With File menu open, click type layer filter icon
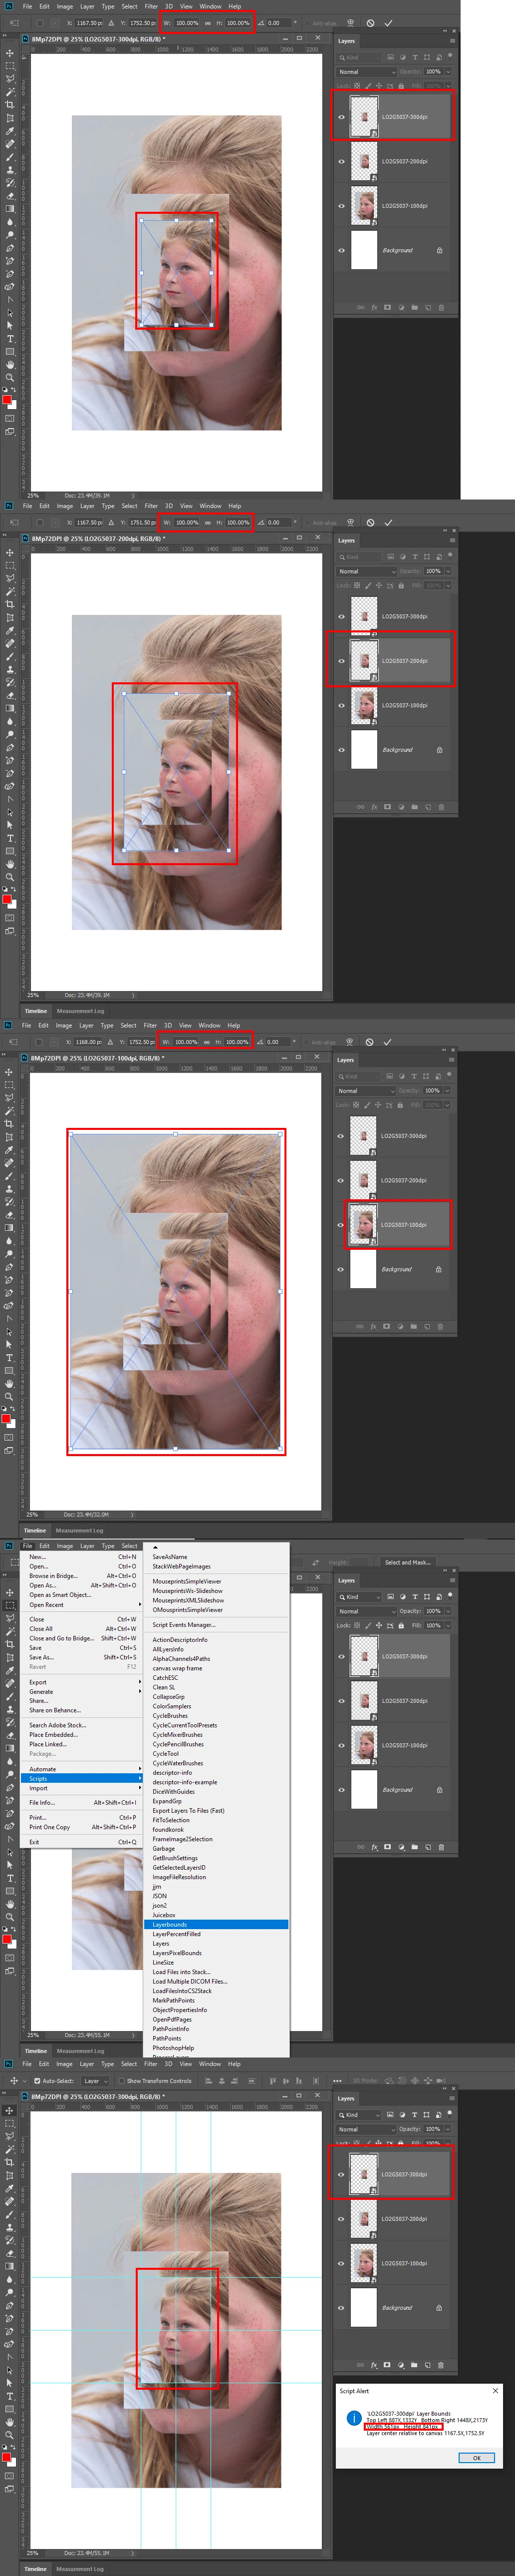Image resolution: width=515 pixels, height=2576 pixels. click(414, 1597)
